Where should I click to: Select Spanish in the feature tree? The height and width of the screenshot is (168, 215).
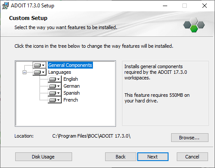tap(72, 93)
